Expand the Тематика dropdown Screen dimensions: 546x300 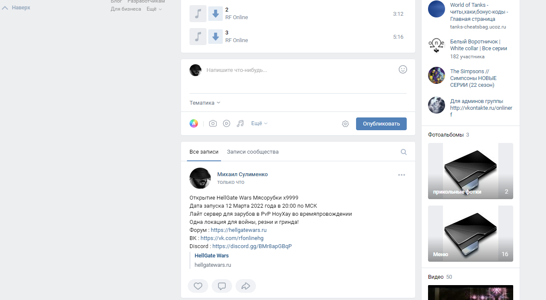[205, 103]
